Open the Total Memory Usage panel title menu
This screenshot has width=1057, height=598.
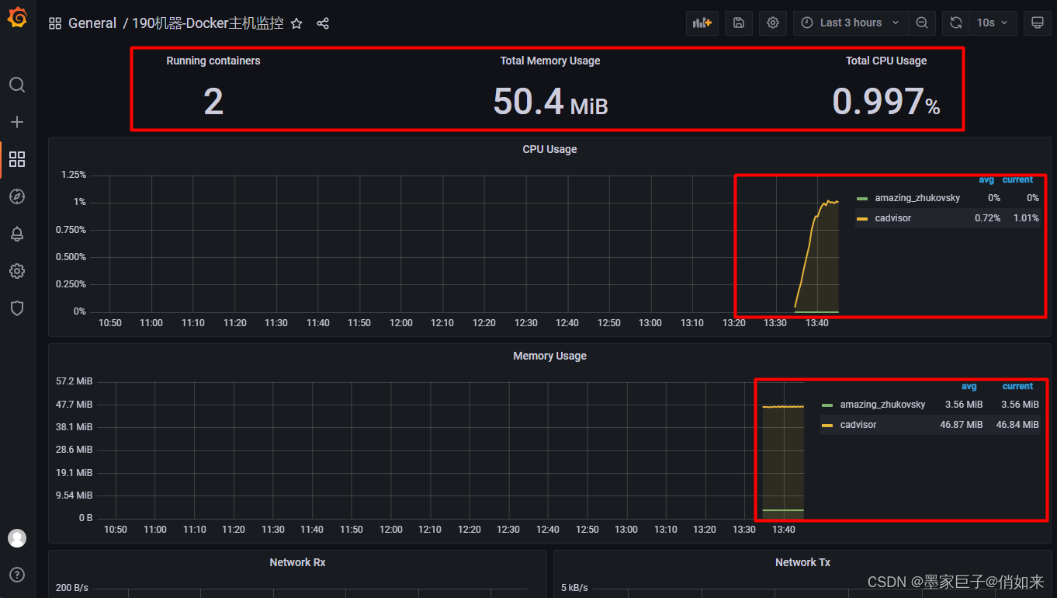[550, 61]
